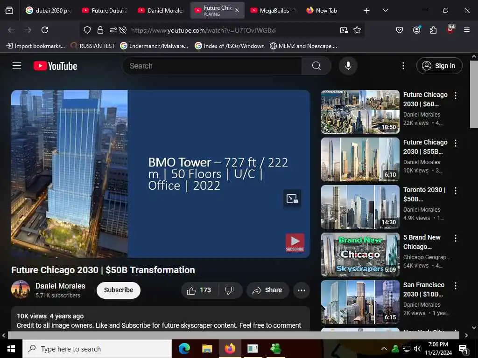Image resolution: width=478 pixels, height=358 pixels.
Task: Switch to the MegaBuilds tab
Action: (273, 11)
